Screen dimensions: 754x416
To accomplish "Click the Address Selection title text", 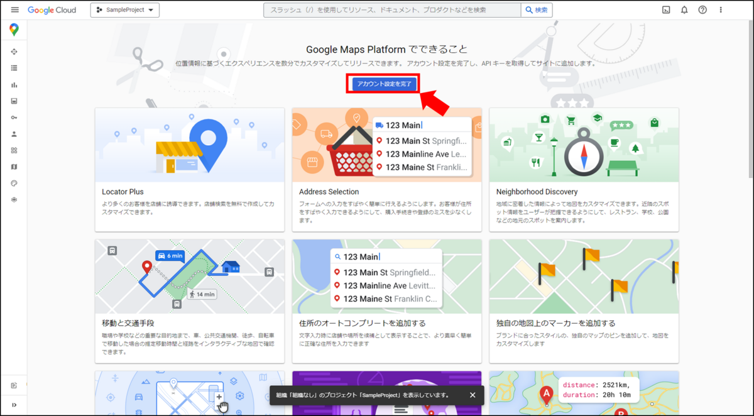I will [329, 192].
